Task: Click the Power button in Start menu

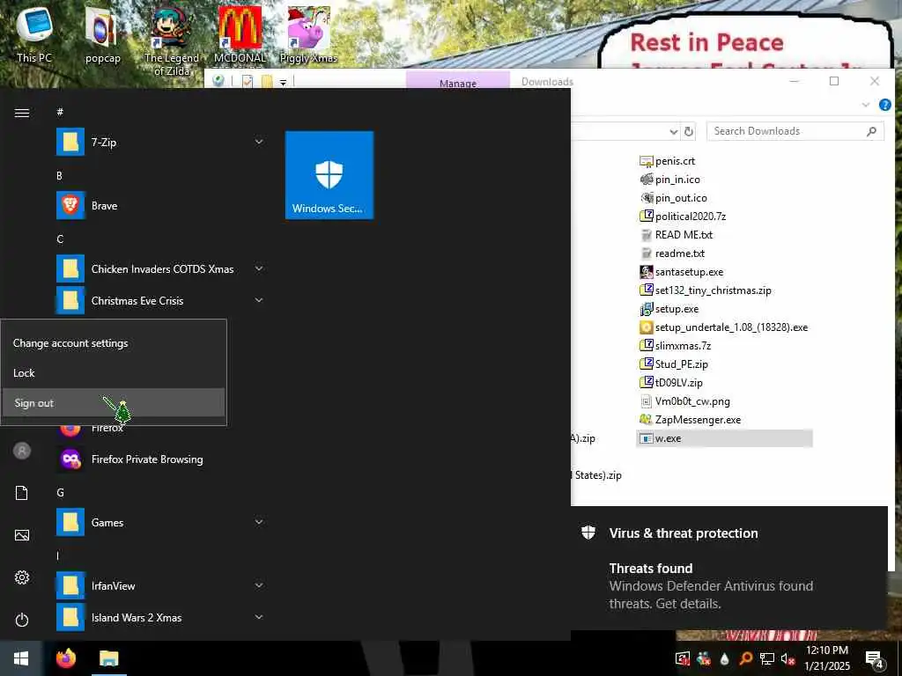Action: (x=22, y=620)
